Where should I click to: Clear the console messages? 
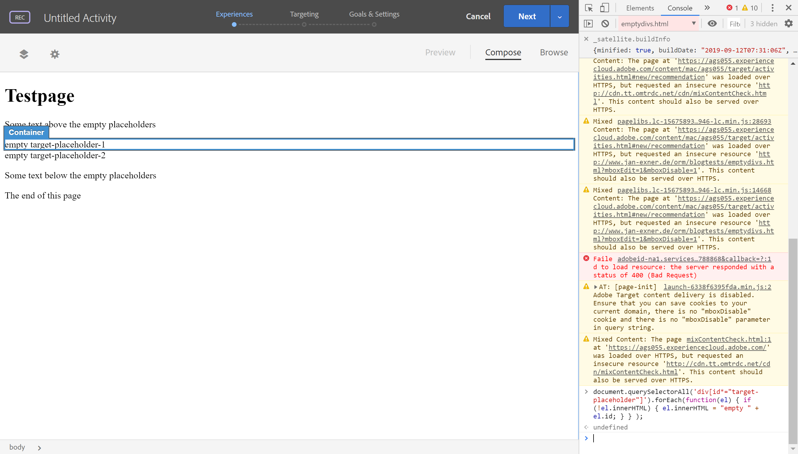tap(605, 23)
